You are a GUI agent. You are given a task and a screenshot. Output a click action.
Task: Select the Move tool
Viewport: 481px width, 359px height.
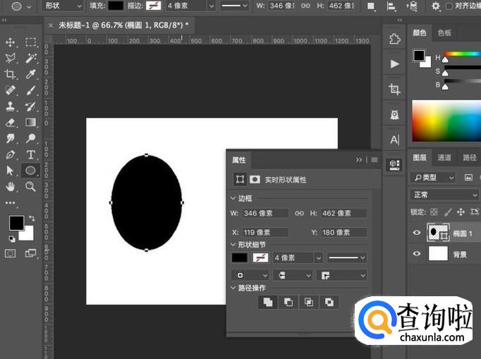coord(11,42)
